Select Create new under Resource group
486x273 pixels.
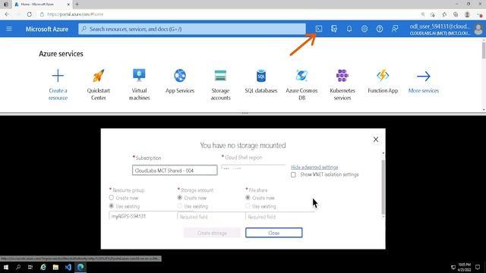pos(112,198)
